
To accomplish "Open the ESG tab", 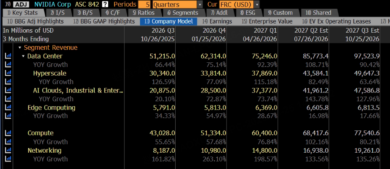I will coord(248,13).
